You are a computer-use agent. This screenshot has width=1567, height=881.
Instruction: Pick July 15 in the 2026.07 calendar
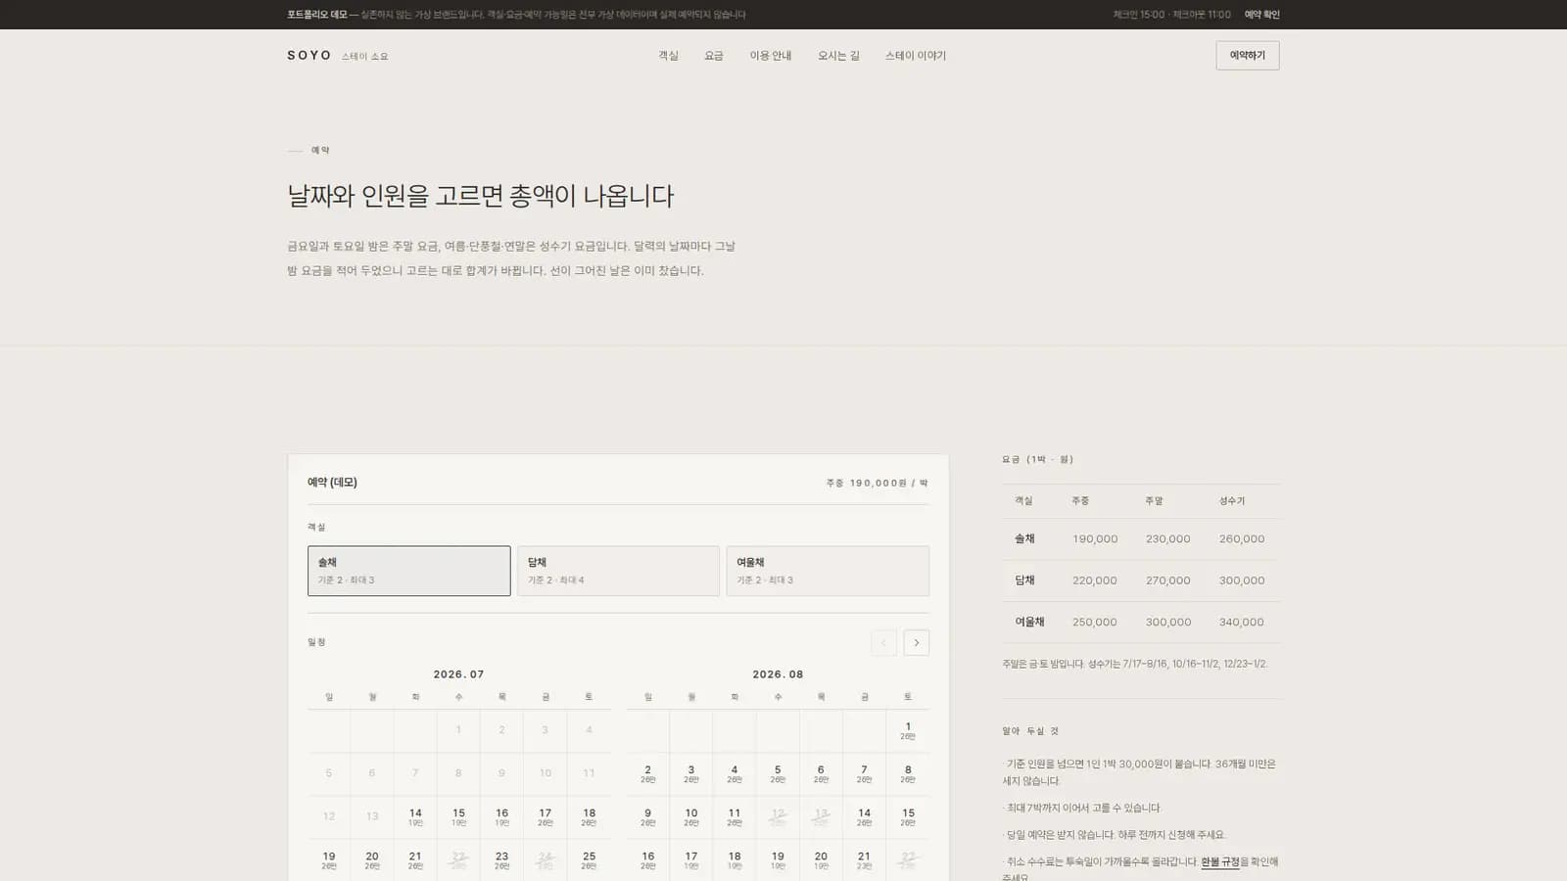[458, 816]
